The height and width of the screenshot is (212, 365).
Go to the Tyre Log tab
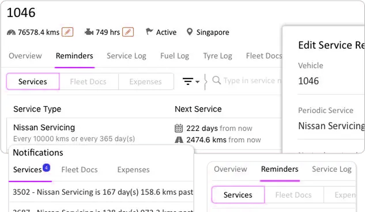tap(218, 56)
